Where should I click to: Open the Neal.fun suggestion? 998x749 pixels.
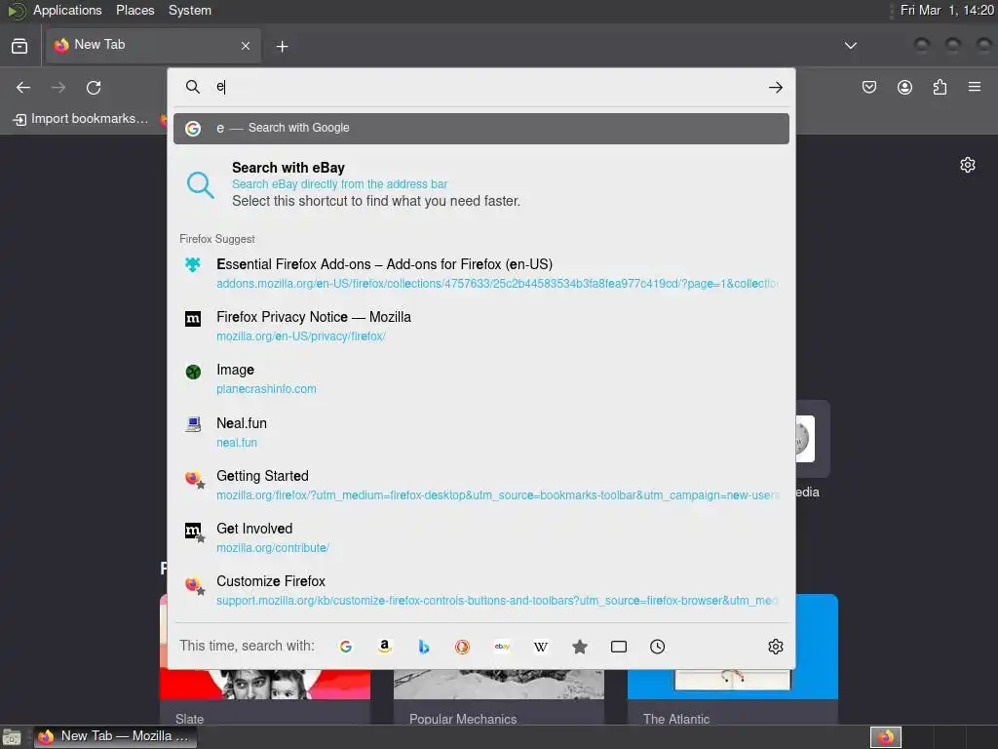tap(481, 432)
